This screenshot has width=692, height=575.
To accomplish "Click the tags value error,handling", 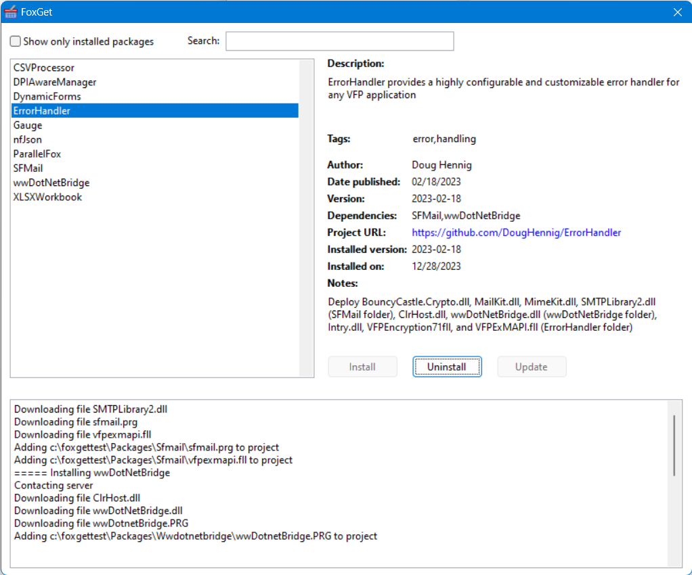I will click(x=444, y=139).
